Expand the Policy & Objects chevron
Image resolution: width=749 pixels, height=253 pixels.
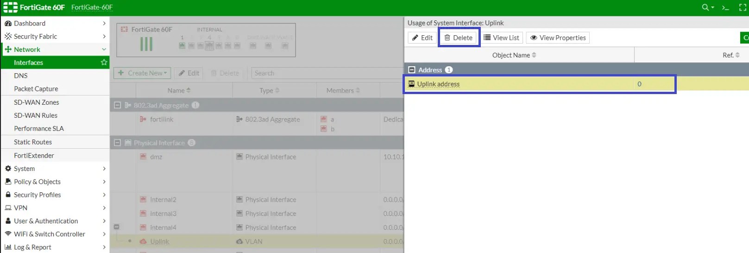(104, 182)
